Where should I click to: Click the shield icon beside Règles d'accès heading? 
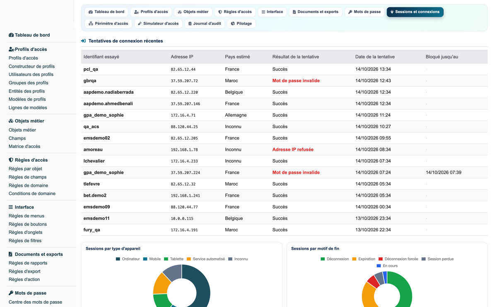(x=11, y=160)
